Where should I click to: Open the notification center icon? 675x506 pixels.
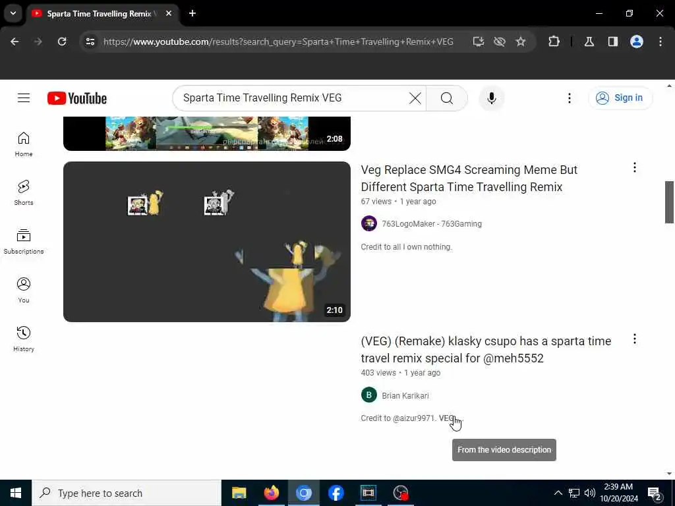click(654, 493)
